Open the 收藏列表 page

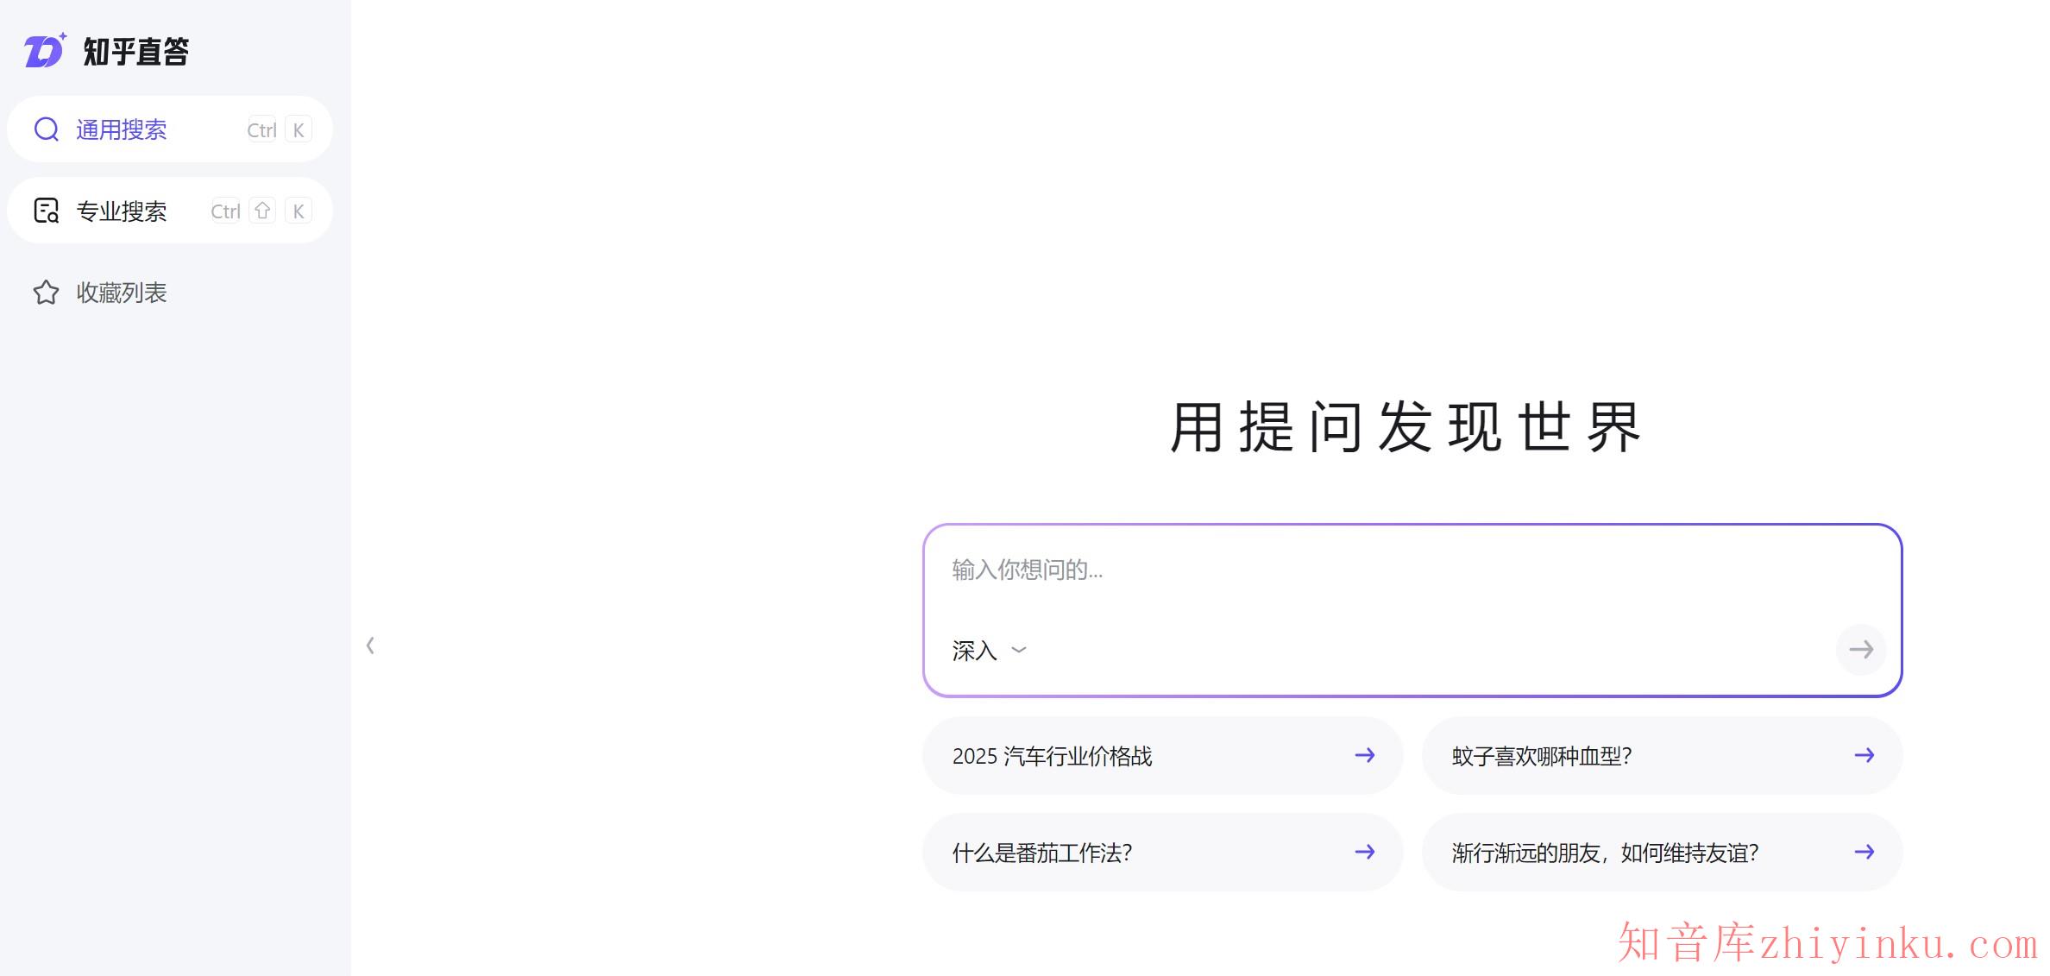[121, 292]
